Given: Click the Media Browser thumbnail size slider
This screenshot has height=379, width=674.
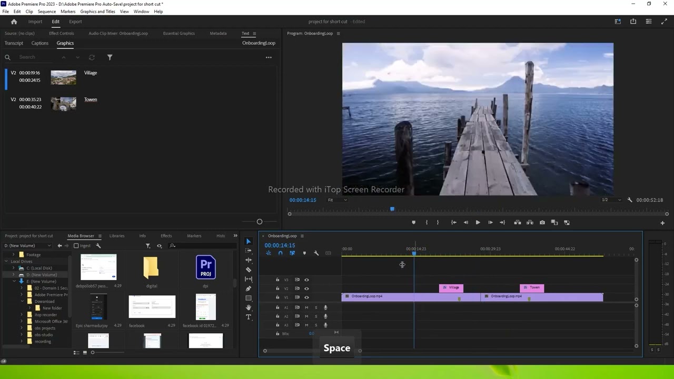Looking at the screenshot, I should pos(93,353).
